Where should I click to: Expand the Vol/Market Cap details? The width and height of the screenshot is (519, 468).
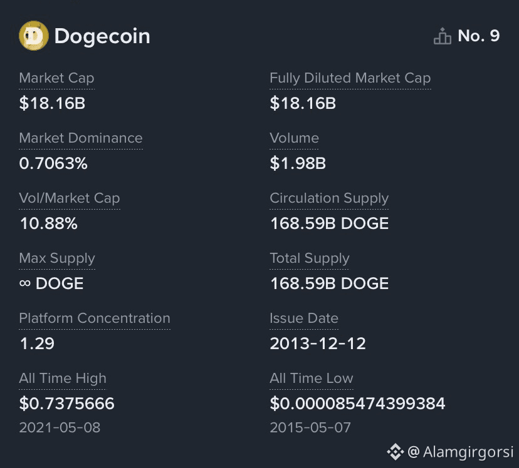(x=69, y=198)
